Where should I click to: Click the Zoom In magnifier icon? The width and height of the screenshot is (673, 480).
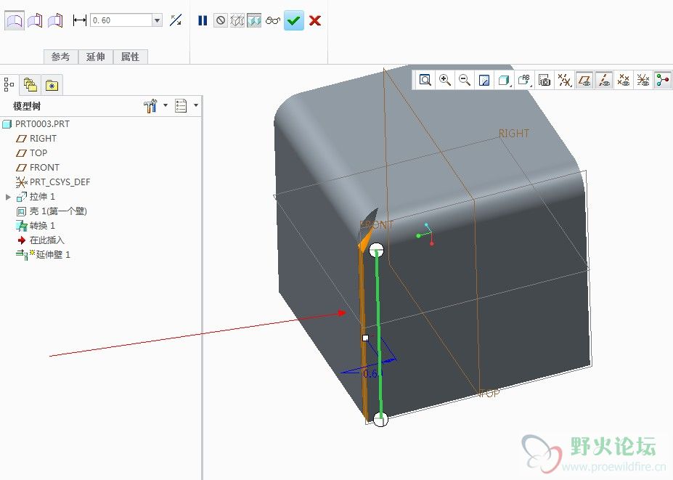[444, 81]
